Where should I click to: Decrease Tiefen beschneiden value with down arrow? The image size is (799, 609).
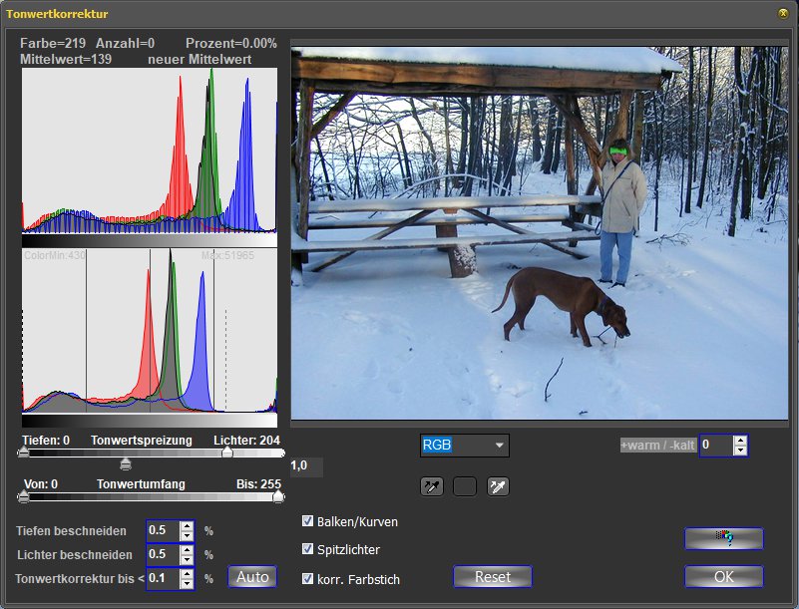[187, 535]
